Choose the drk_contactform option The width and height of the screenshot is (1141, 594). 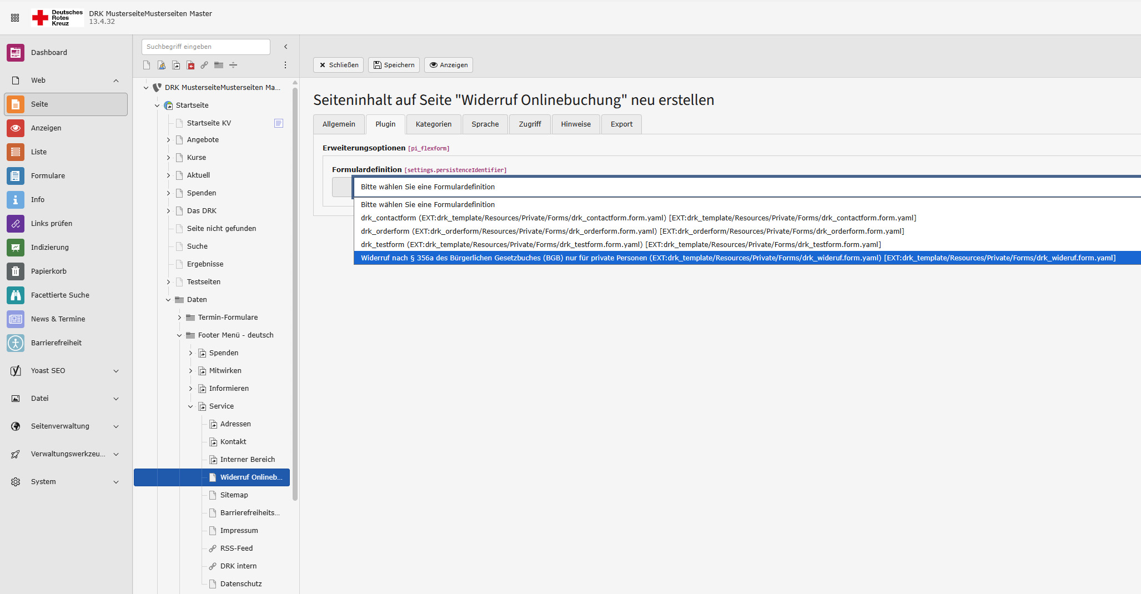(x=747, y=218)
